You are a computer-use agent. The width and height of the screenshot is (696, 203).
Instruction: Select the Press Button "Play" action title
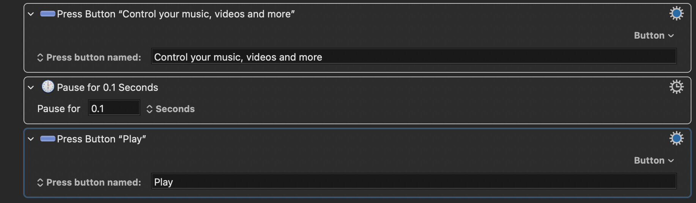point(101,139)
